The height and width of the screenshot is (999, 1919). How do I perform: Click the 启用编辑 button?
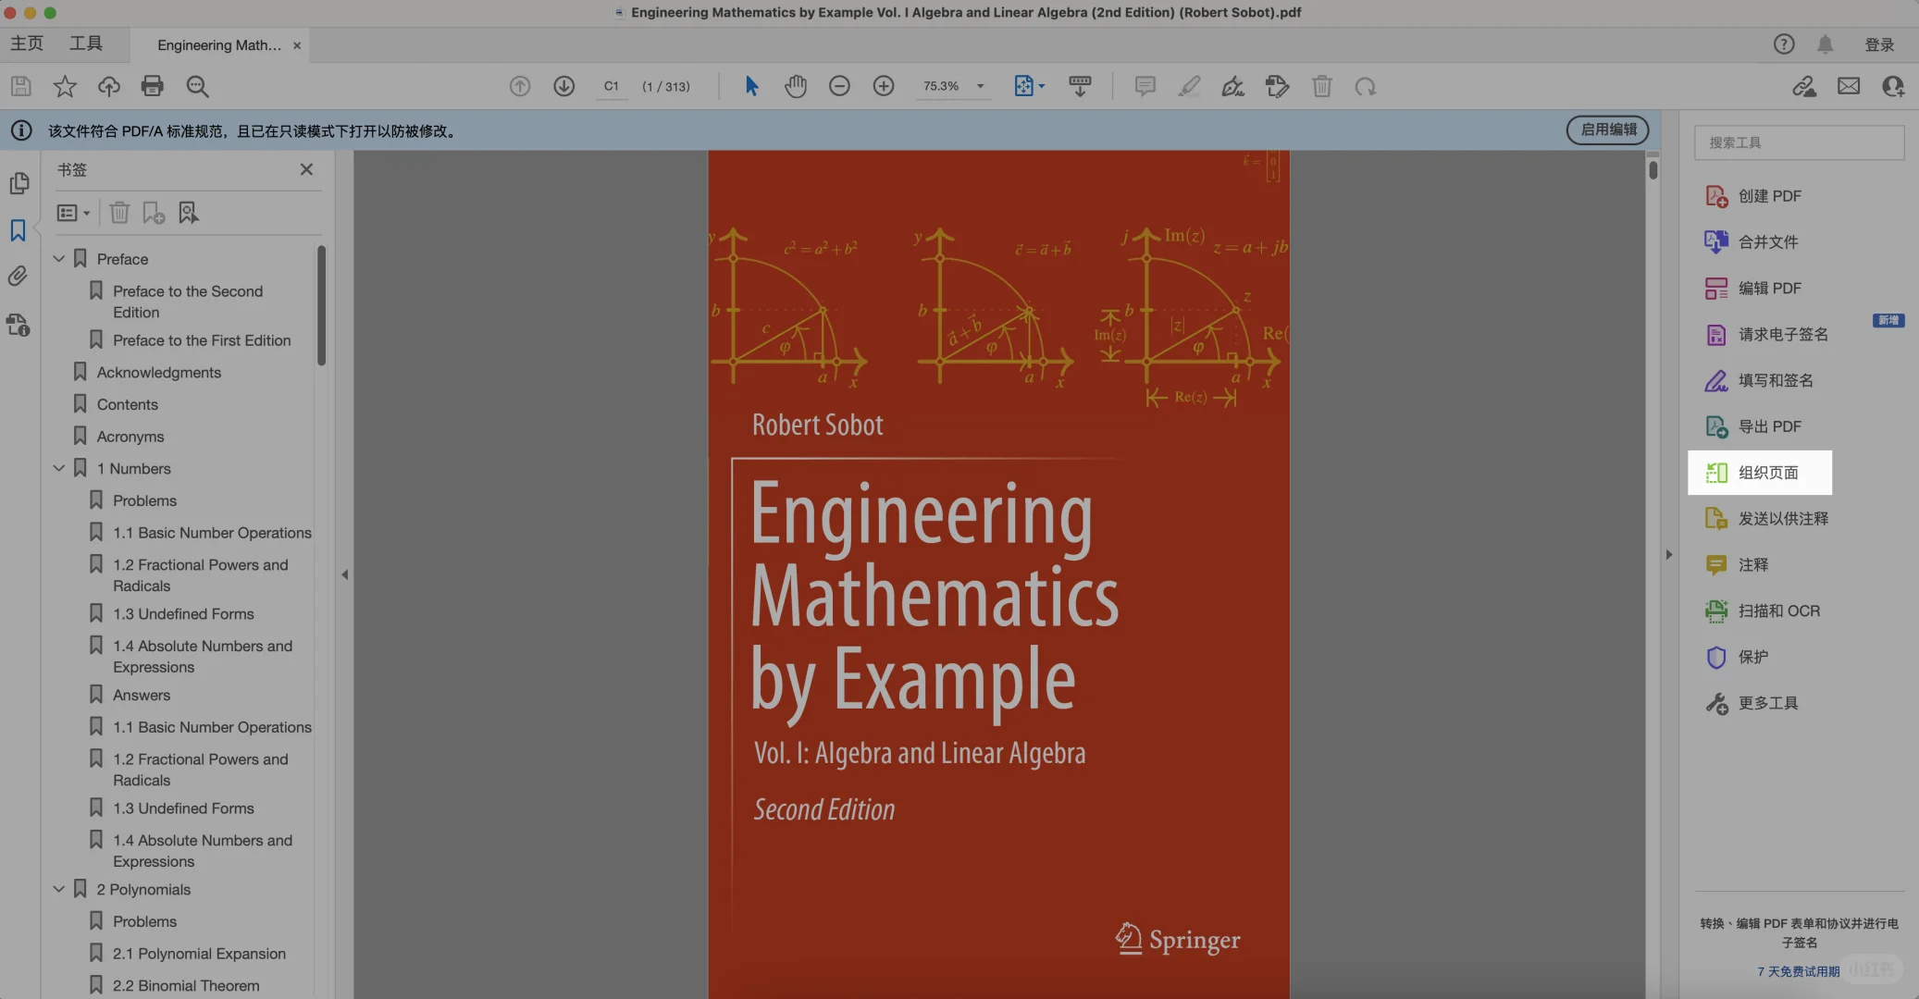tap(1607, 129)
